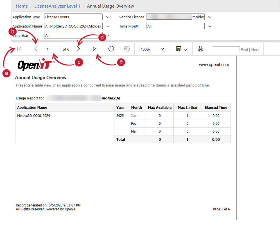Open the Home breadcrumb link
The width and height of the screenshot is (280, 225).
pos(22,6)
